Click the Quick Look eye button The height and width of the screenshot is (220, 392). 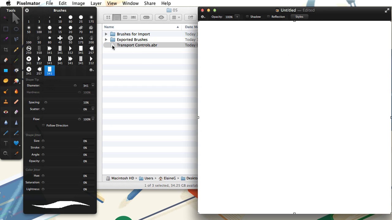[x=161, y=17]
